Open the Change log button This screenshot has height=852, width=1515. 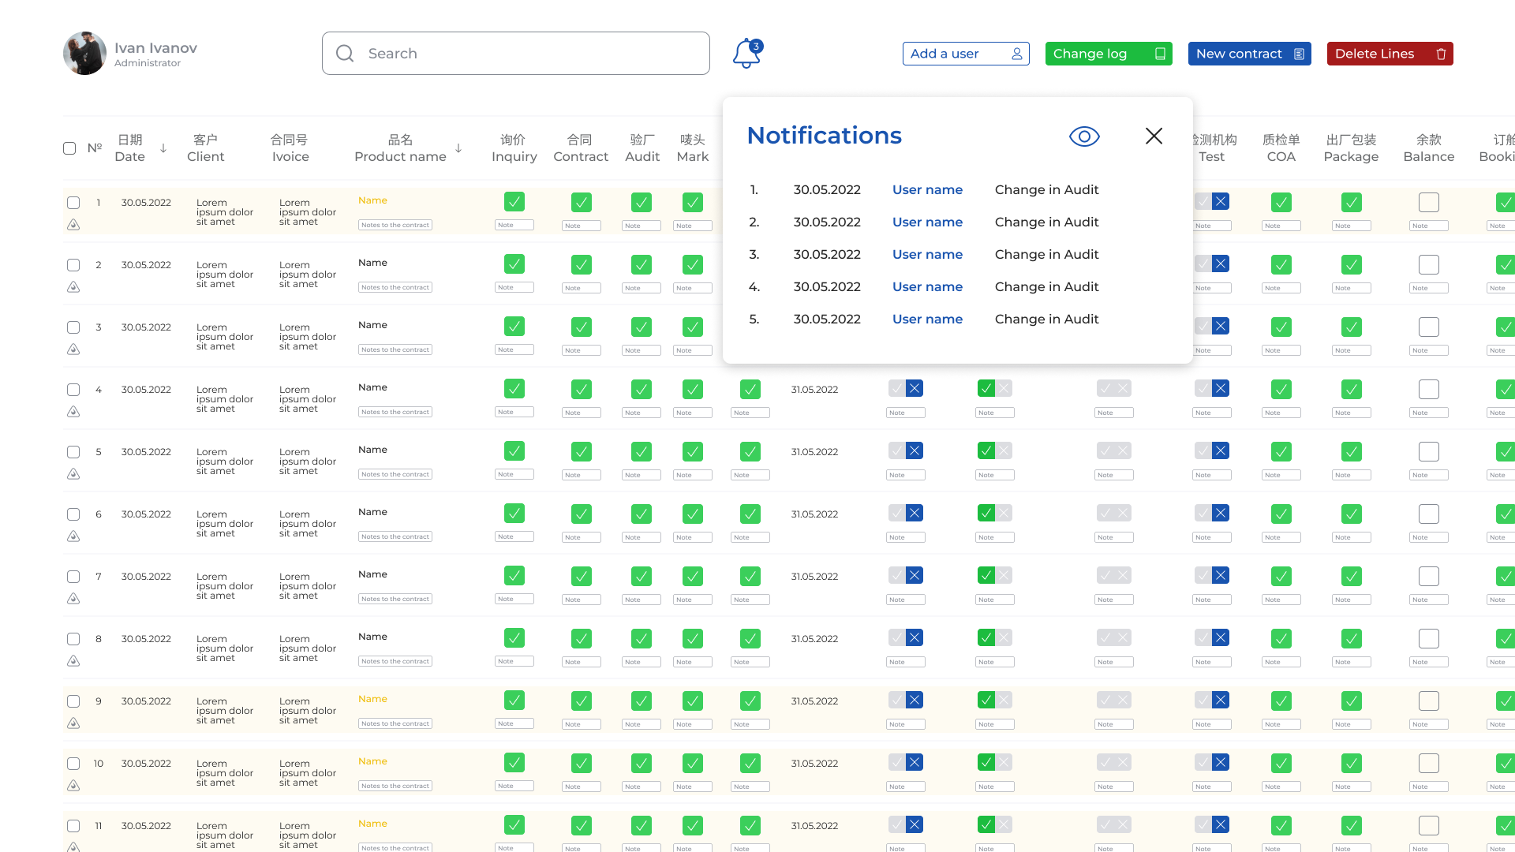(1109, 54)
